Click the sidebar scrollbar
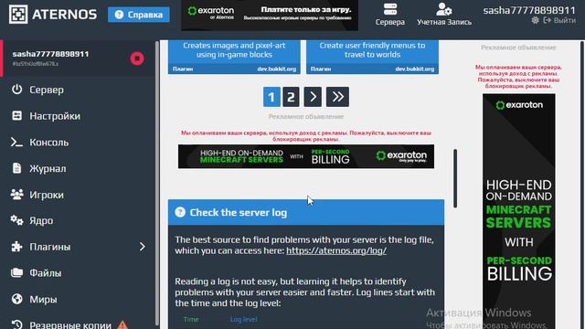Viewport: 585px width, 329px height. (157, 183)
